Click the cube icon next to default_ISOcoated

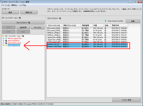pyautogui.click(x=6, y=43)
